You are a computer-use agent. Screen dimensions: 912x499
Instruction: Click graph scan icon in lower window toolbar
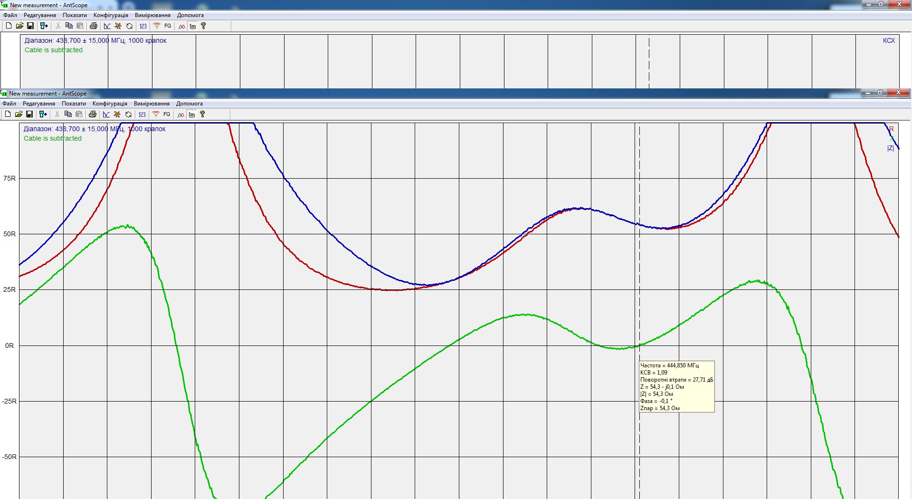point(106,115)
